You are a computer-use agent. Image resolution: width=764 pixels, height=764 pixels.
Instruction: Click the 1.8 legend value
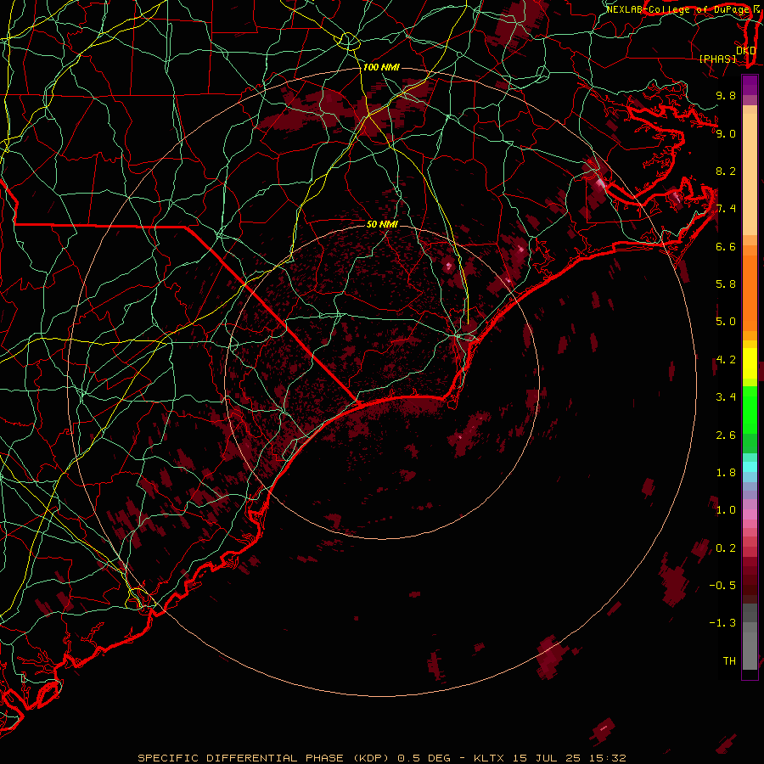pyautogui.click(x=726, y=473)
